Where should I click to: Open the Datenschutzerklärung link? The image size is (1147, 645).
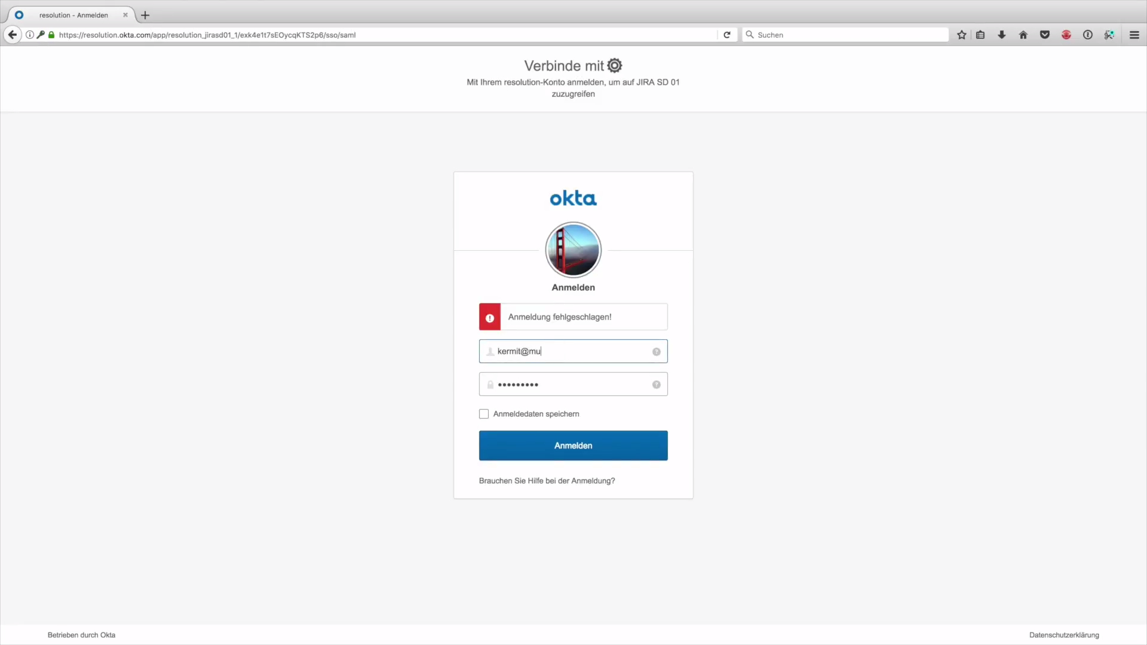click(x=1064, y=635)
